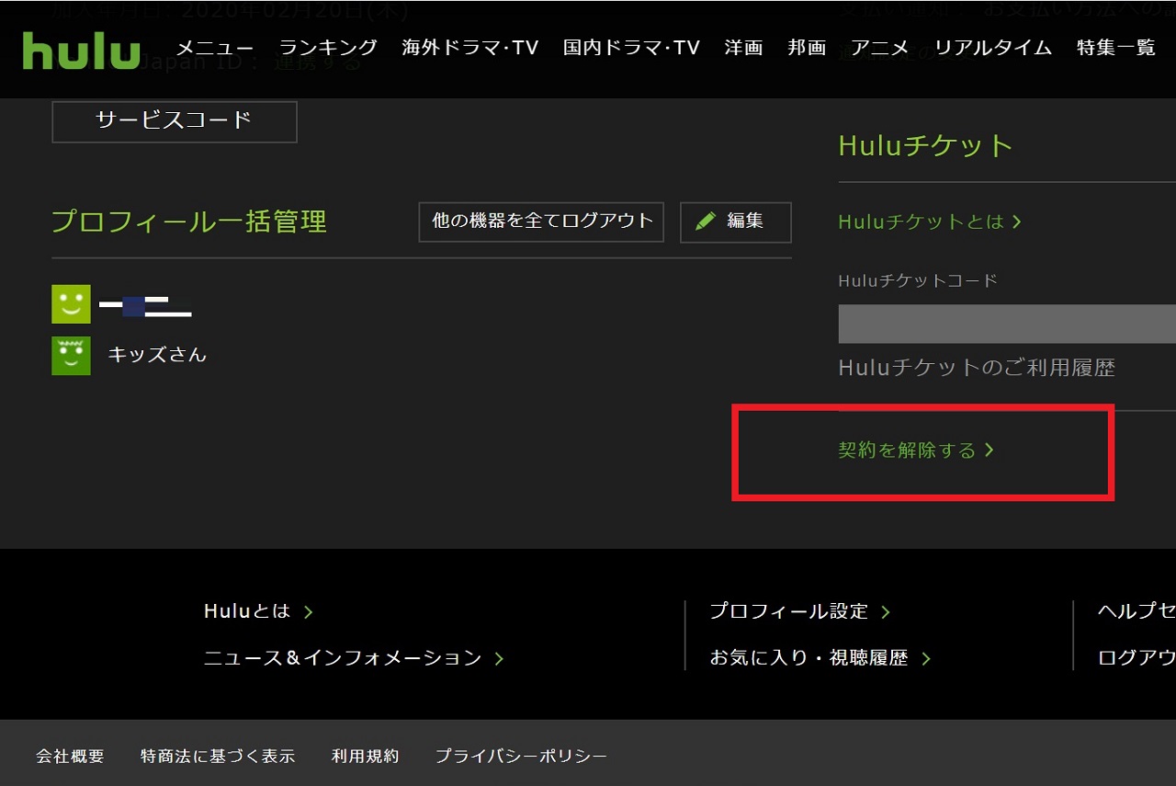This screenshot has width=1176, height=786.
Task: Open the メニュー navigation item
Action: point(214,48)
